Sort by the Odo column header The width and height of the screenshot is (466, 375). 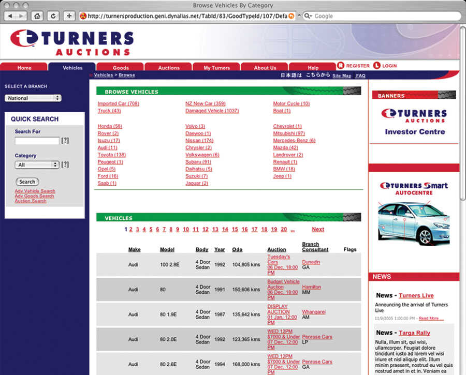pyautogui.click(x=237, y=249)
